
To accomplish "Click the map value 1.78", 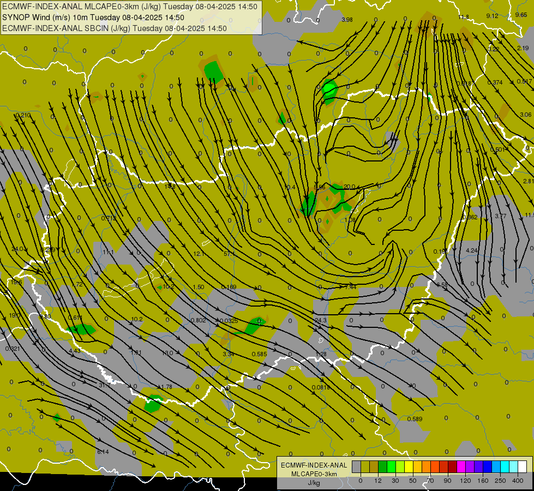I will click(x=166, y=387).
